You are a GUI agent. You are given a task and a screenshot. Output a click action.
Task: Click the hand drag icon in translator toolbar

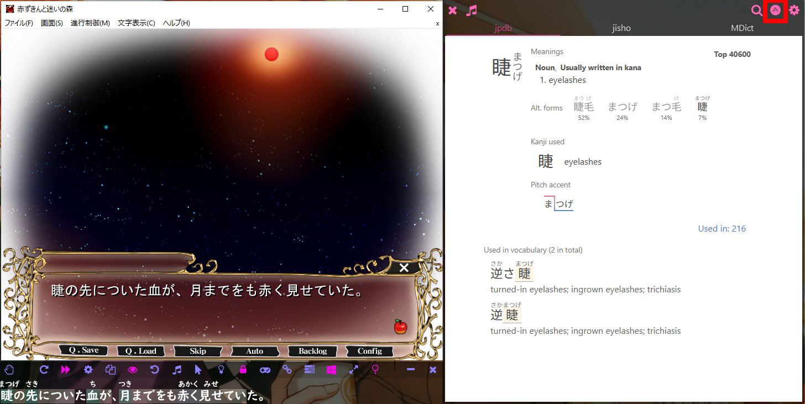tap(9, 370)
